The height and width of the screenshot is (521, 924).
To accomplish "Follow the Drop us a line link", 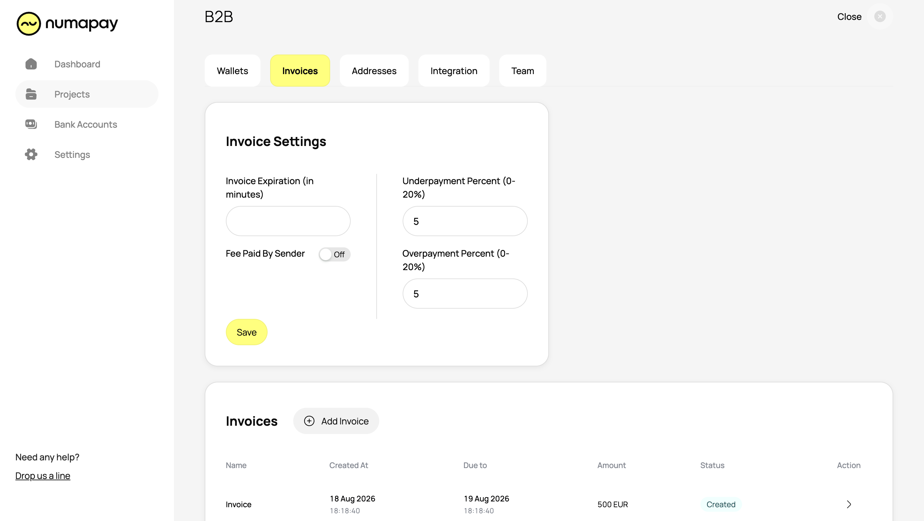I will [43, 475].
